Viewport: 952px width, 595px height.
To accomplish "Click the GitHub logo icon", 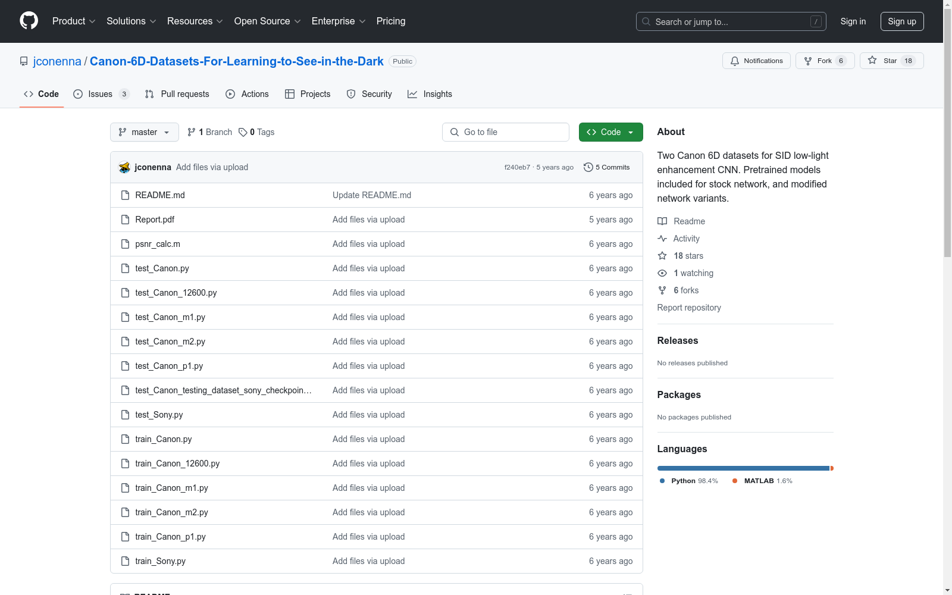I will point(29,21).
